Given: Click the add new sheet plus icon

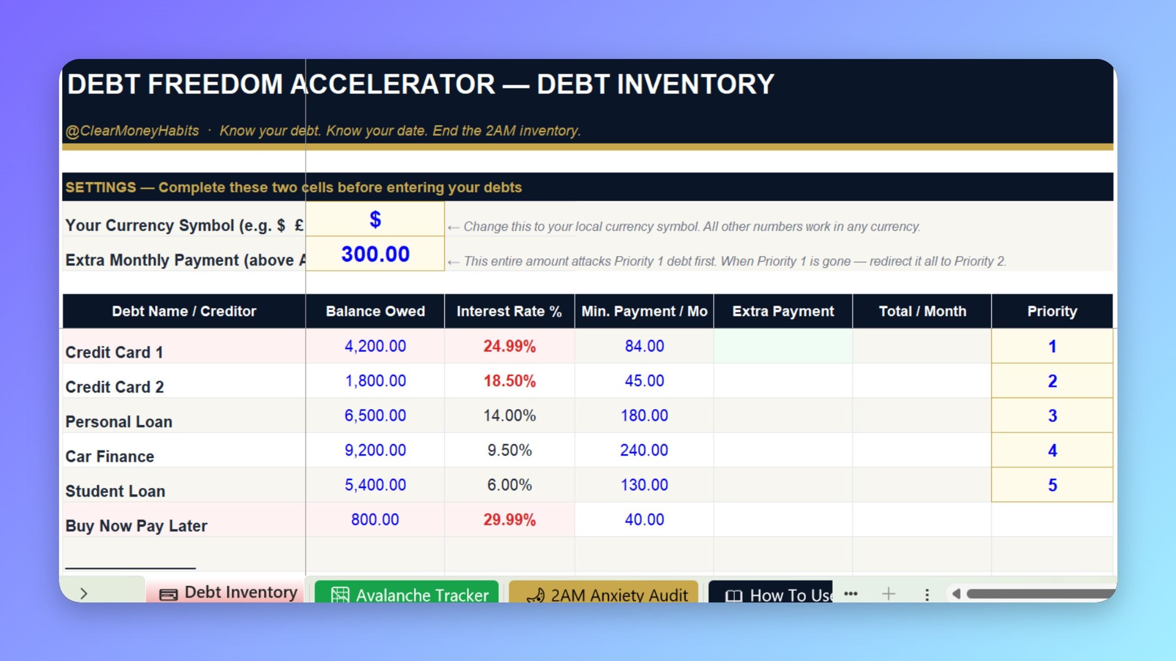Looking at the screenshot, I should click(888, 594).
